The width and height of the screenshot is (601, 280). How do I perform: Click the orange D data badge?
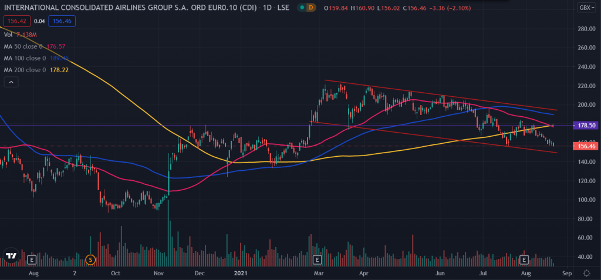tap(310, 8)
